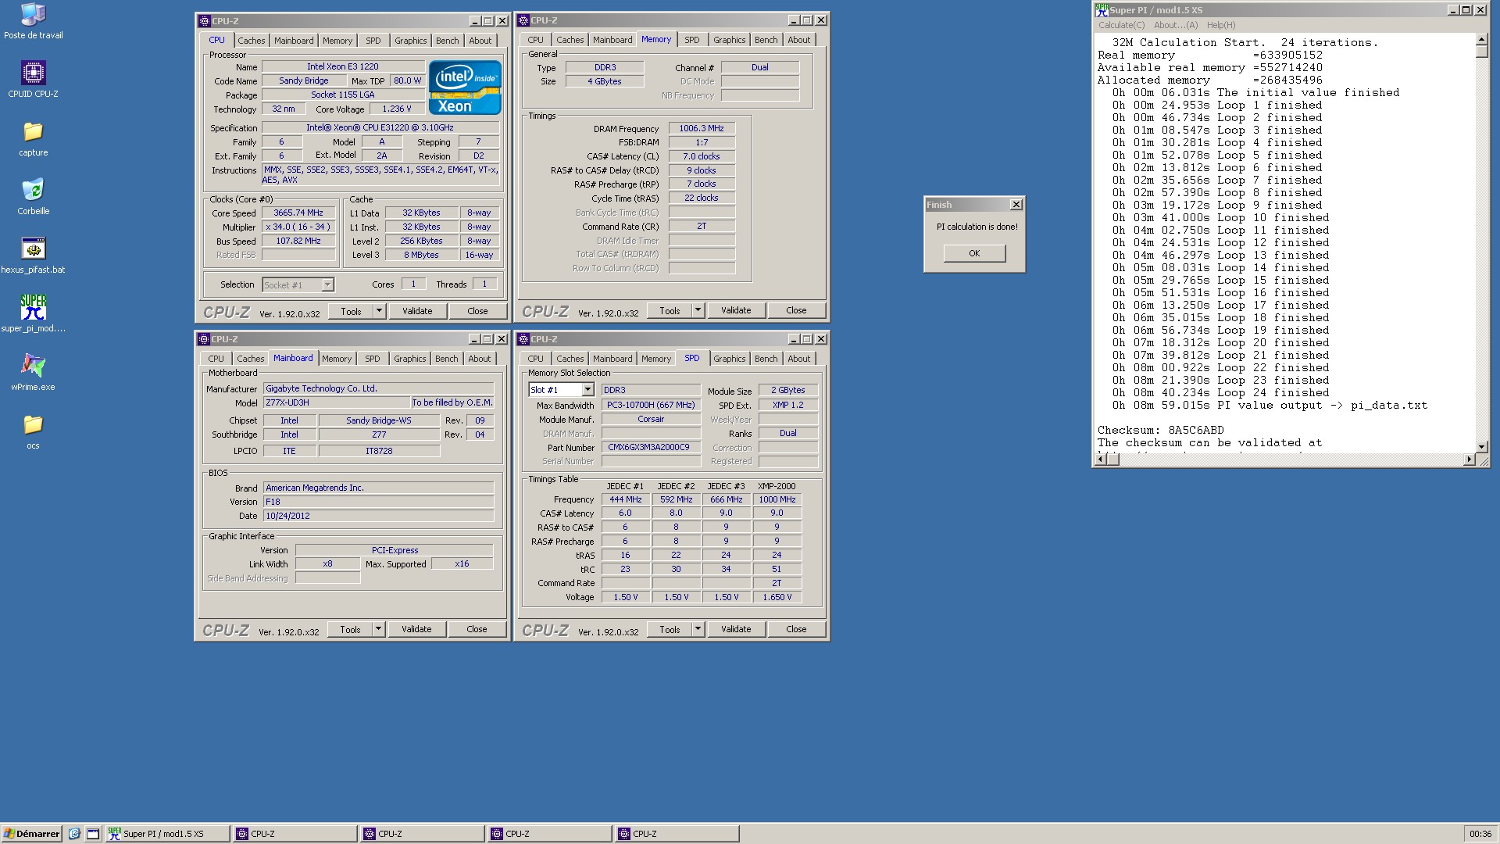Click the SPD window's title icon
1500x844 pixels.
tap(523, 339)
